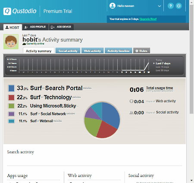Screen dimensions: 194x183
Task: Click the Surf on Technology entry
Action: point(55,98)
